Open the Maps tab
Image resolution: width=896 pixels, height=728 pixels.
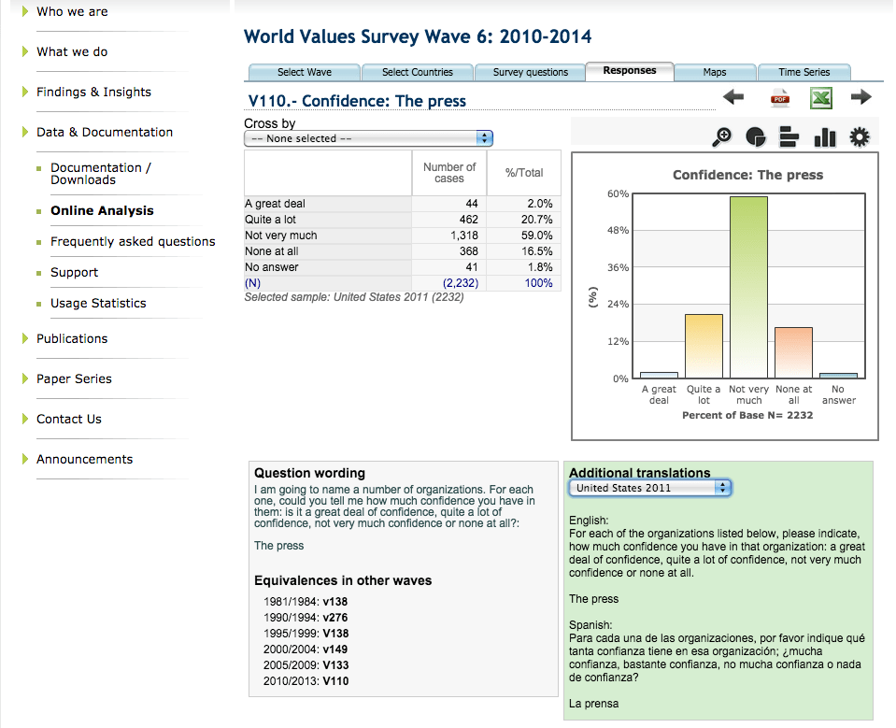pyautogui.click(x=714, y=72)
